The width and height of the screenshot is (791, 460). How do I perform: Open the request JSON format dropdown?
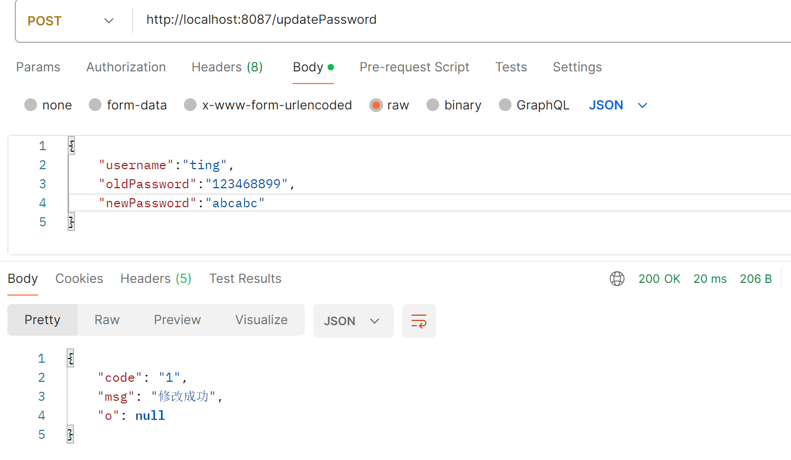tap(618, 105)
